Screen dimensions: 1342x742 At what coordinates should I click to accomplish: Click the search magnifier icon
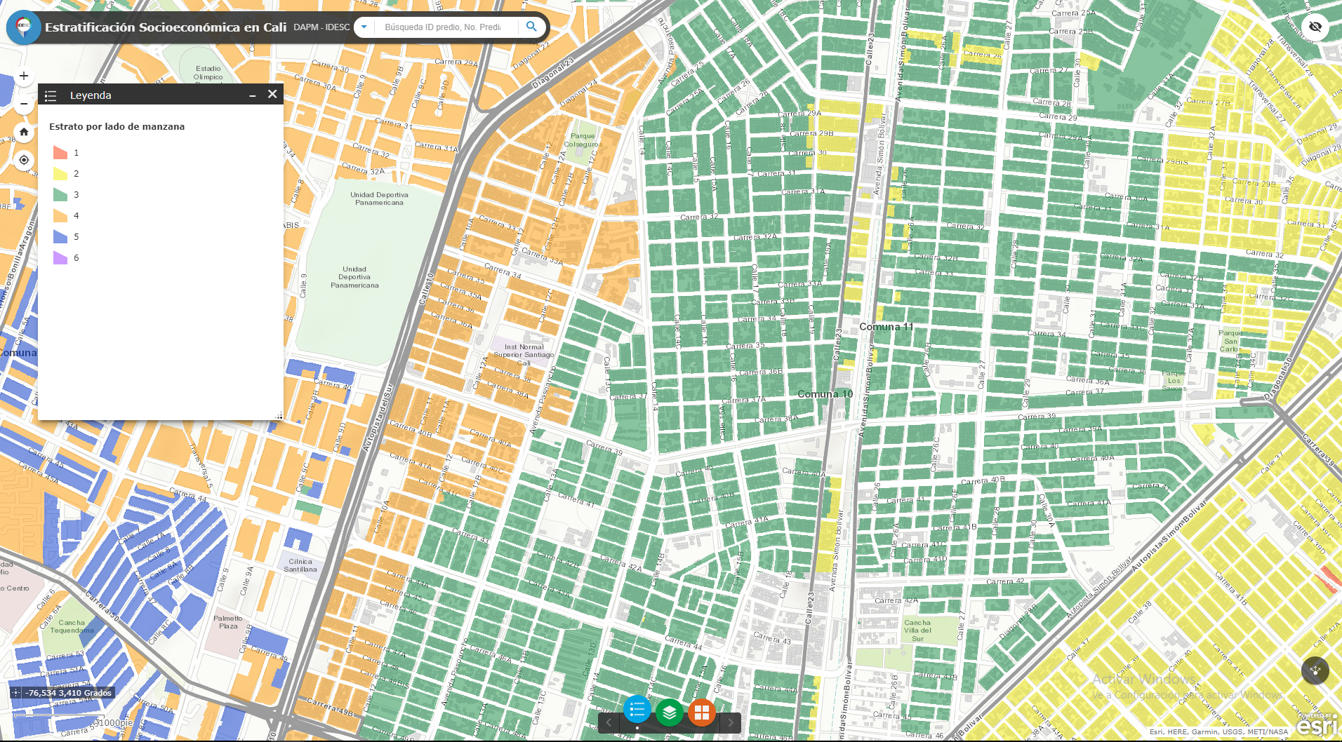coord(531,27)
